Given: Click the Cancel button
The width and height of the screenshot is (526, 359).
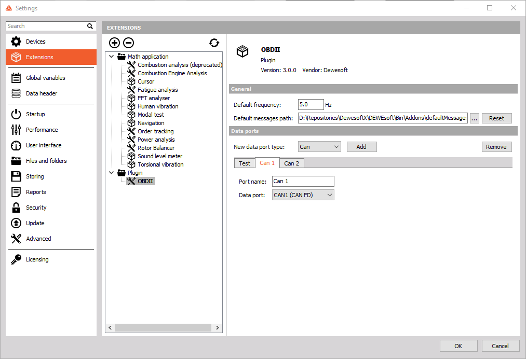Looking at the screenshot, I should (500, 346).
